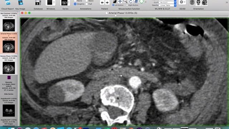Select first AngioRunOff series thumbnail
229x129 pixels.
tap(9, 110)
